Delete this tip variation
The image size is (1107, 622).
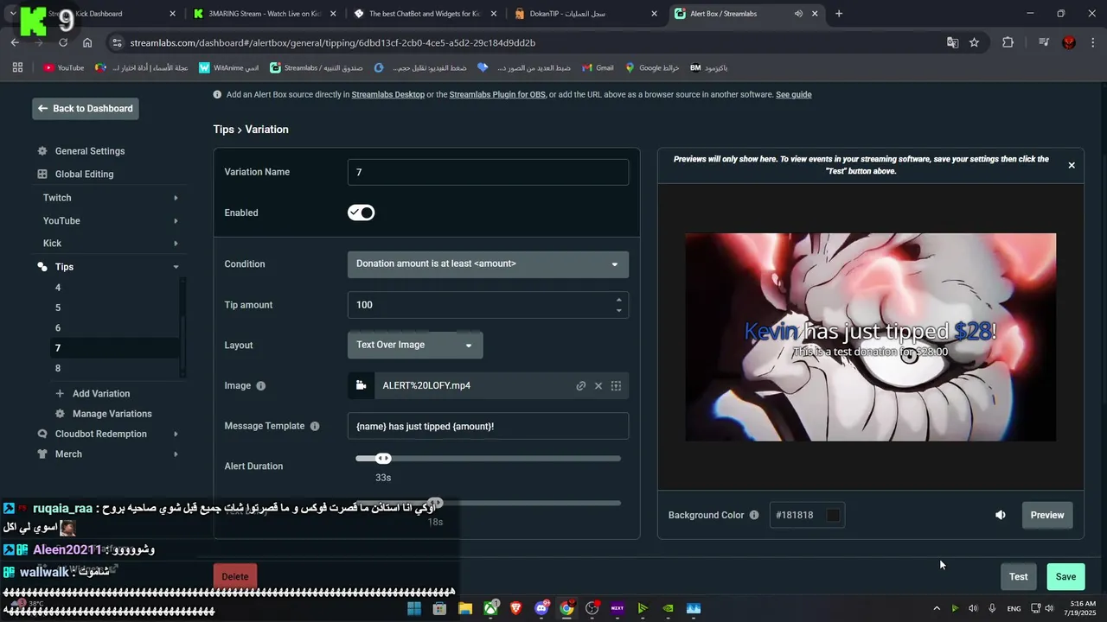coord(235,576)
